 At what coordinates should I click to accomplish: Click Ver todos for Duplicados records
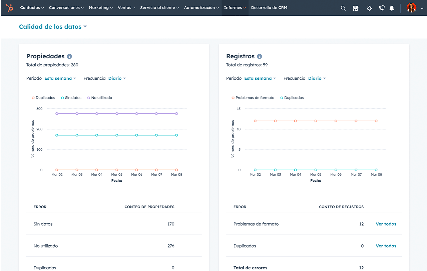(x=386, y=246)
